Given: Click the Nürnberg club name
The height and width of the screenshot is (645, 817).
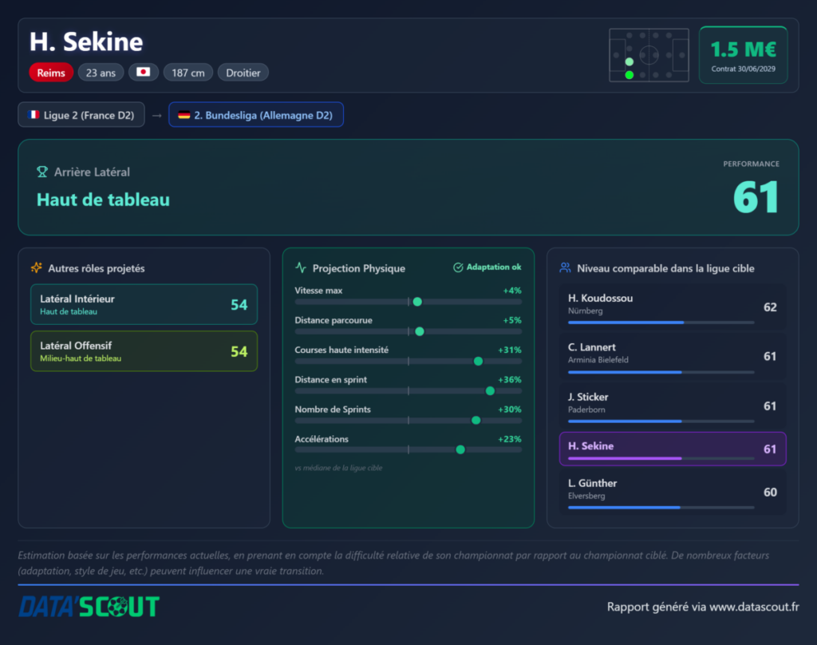Looking at the screenshot, I should click(x=585, y=311).
